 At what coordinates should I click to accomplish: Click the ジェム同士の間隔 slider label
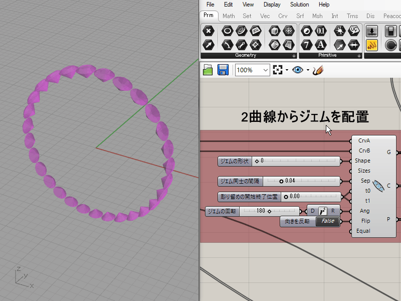(241, 181)
